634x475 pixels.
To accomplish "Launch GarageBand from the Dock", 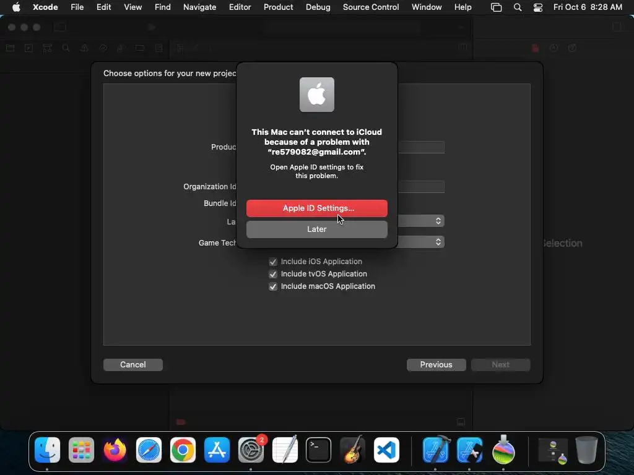I will pos(352,450).
